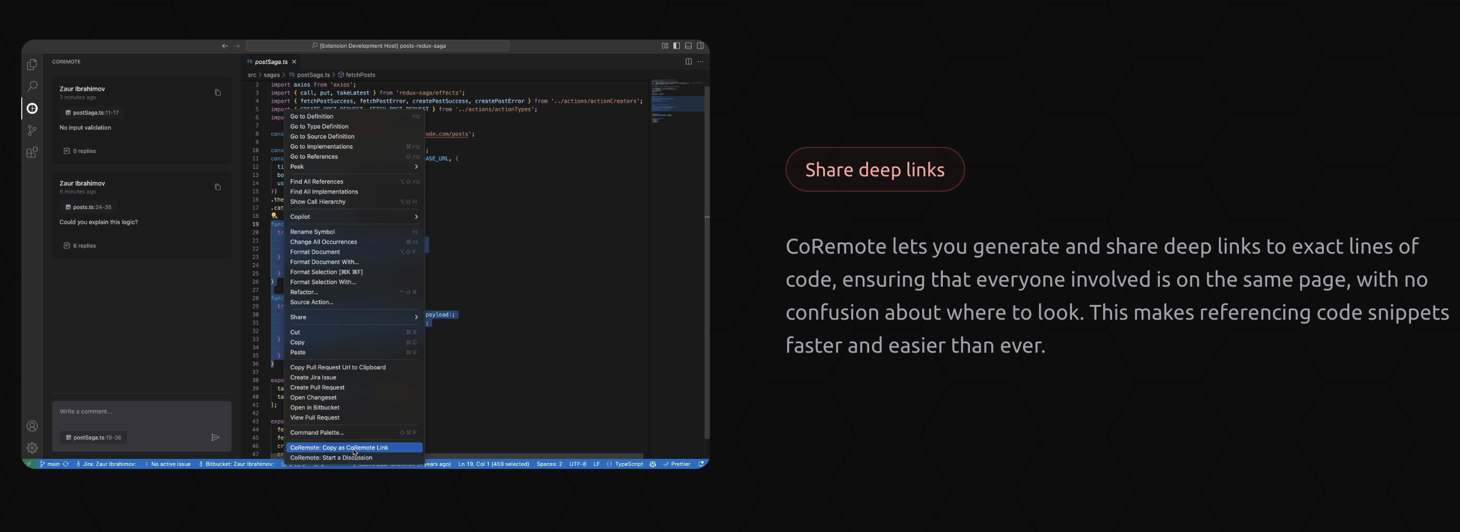Expand the Share submenu
The width and height of the screenshot is (1460, 532).
click(354, 317)
